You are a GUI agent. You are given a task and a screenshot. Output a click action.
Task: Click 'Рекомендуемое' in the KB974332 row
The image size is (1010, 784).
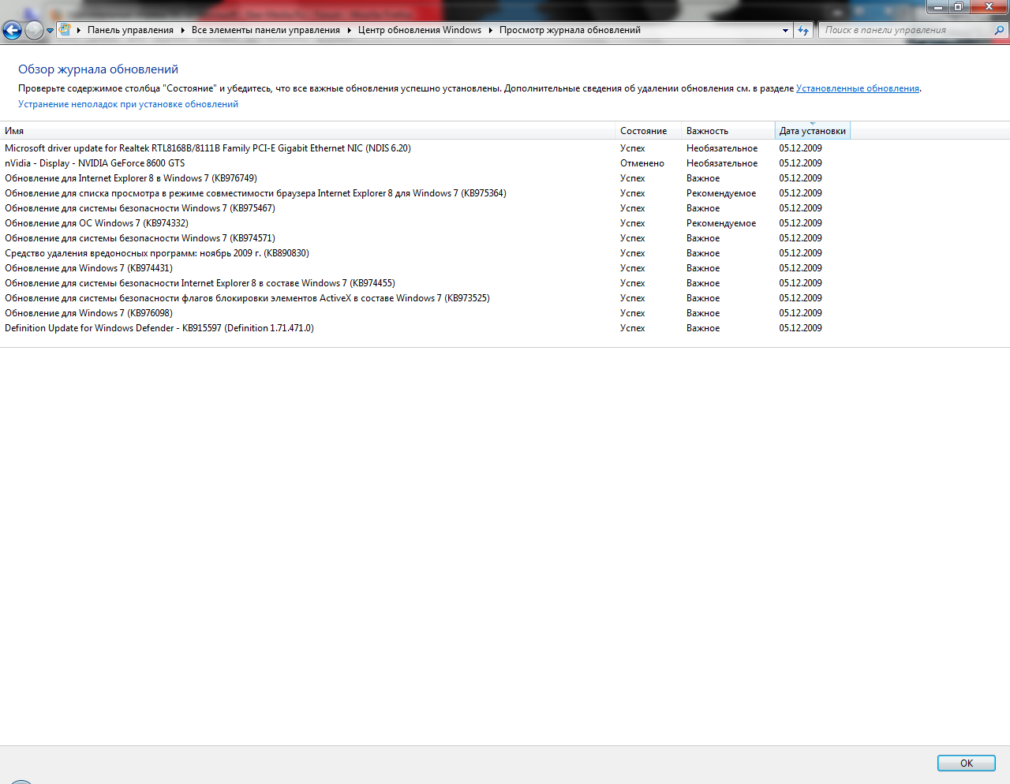[x=721, y=223]
